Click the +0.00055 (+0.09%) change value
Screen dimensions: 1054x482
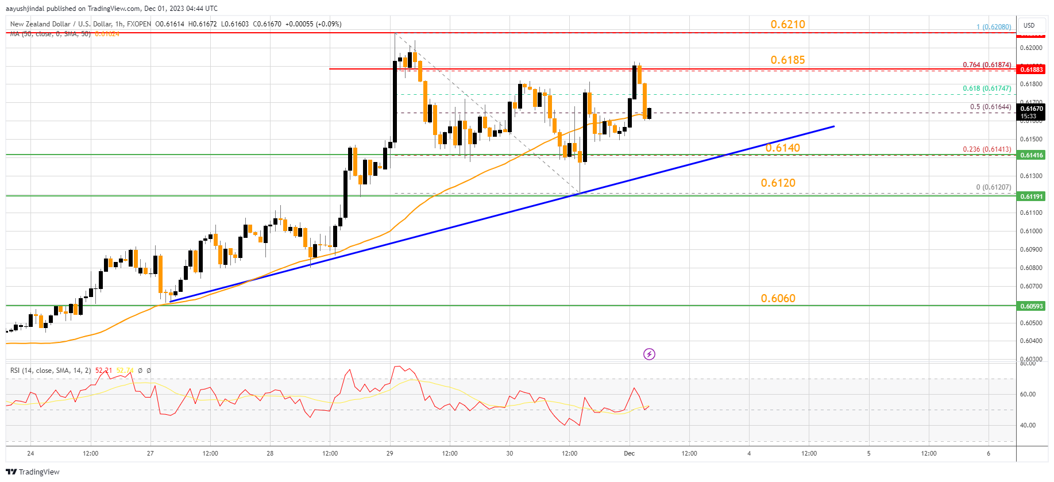pyautogui.click(x=315, y=24)
